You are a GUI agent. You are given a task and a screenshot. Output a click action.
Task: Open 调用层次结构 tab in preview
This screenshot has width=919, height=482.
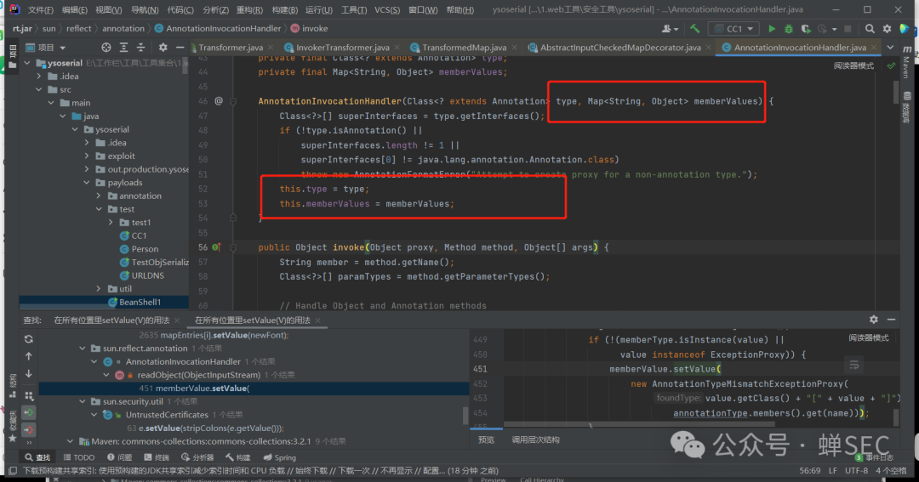535,439
